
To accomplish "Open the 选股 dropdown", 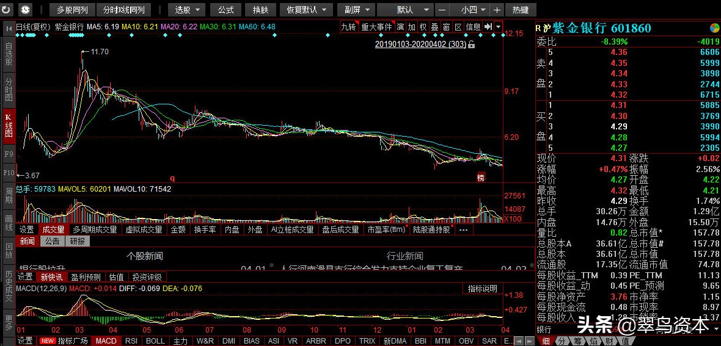I will [187, 10].
